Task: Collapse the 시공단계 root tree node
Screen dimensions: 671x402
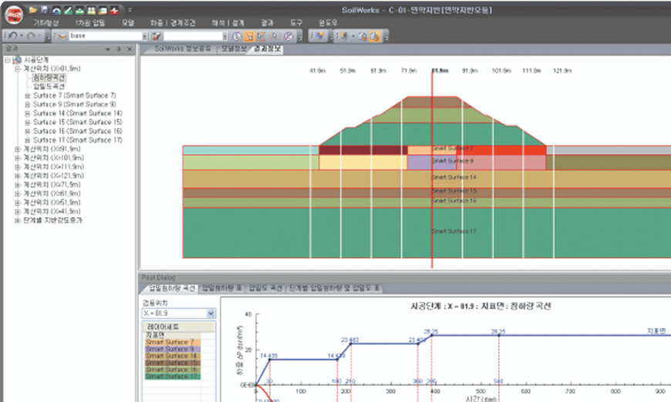Action: point(7,60)
